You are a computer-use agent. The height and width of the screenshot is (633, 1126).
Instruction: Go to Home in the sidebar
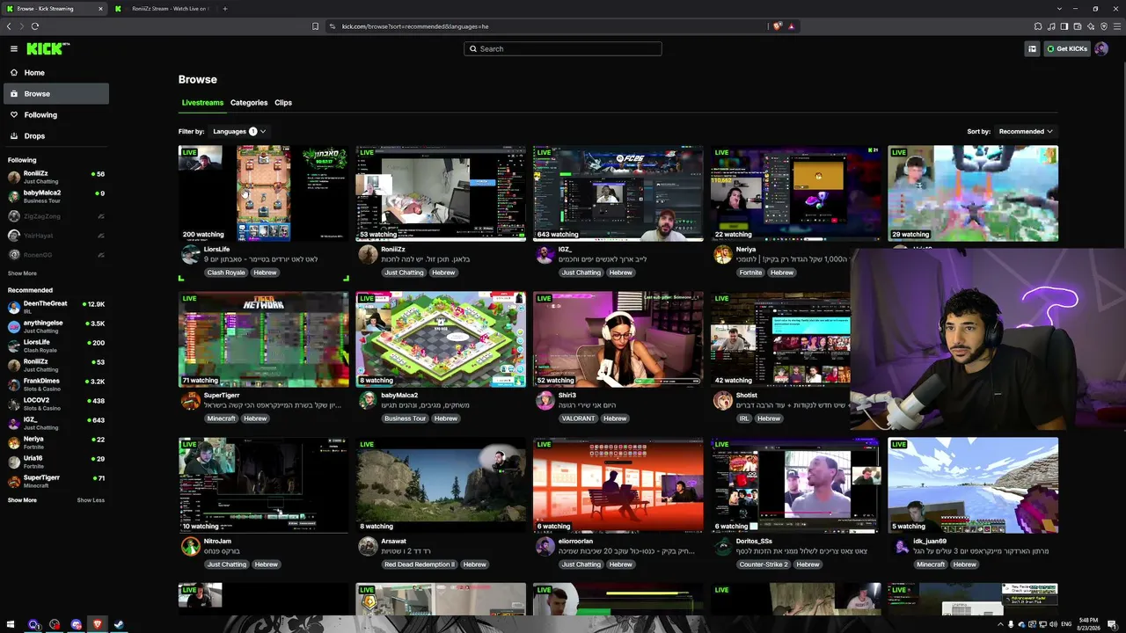click(x=56, y=73)
